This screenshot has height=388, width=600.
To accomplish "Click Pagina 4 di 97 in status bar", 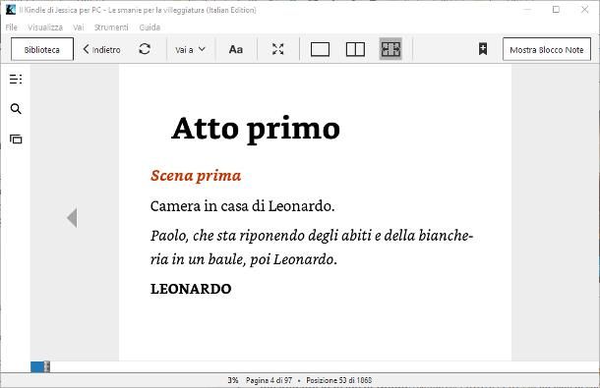I will [269, 380].
